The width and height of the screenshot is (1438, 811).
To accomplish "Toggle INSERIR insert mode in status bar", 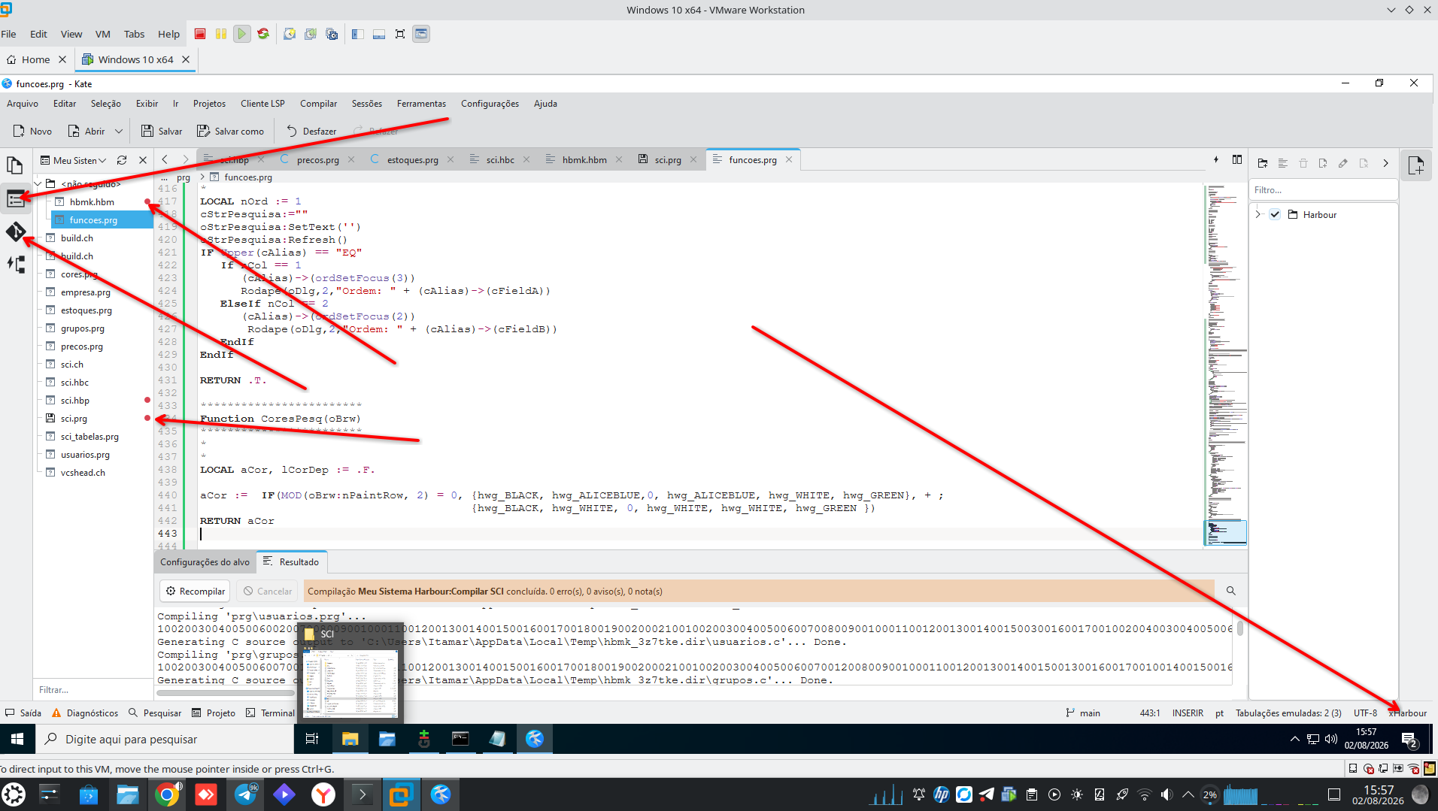I will tap(1188, 713).
